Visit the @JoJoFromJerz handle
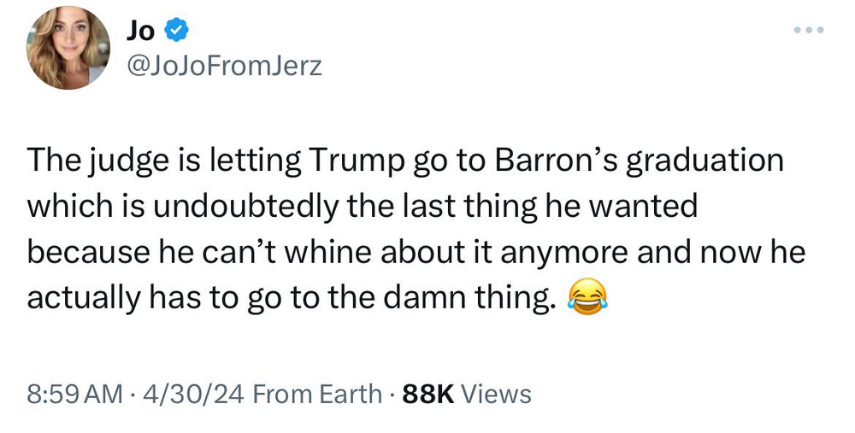The image size is (855, 433). coord(224,65)
